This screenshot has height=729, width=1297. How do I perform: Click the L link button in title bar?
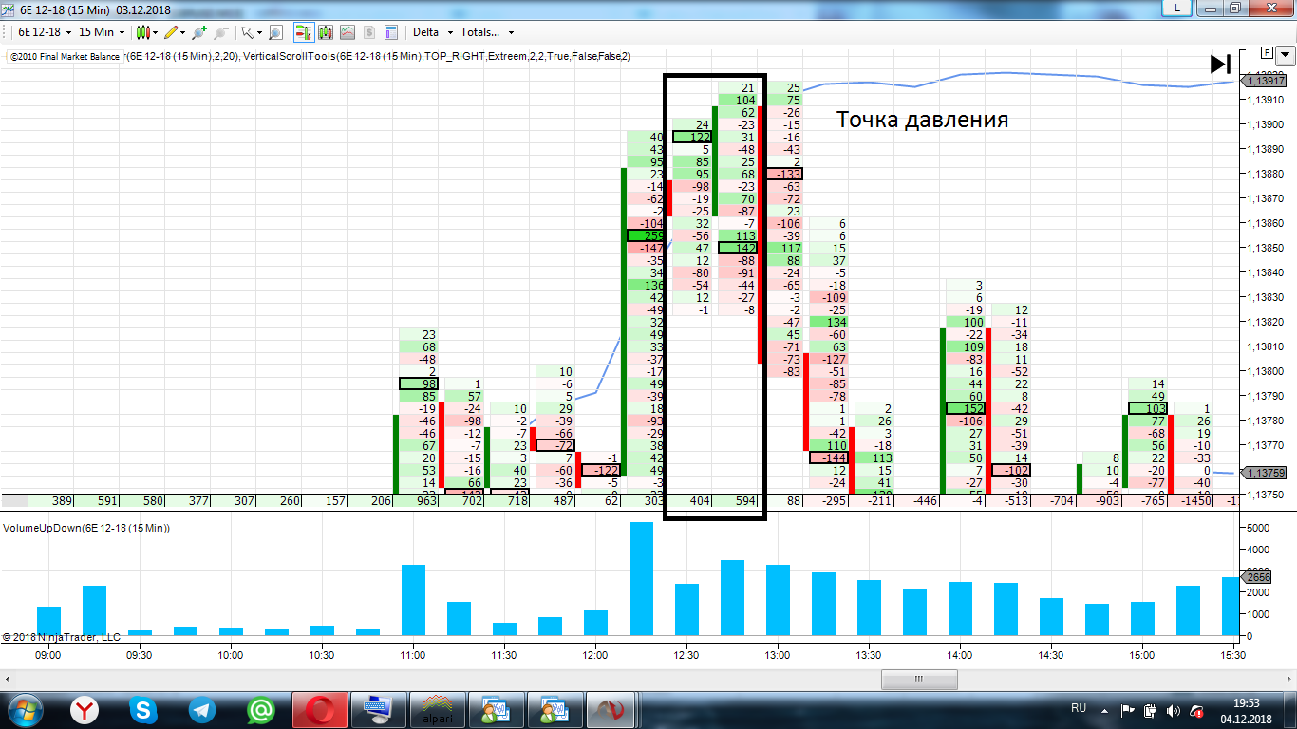[x=1177, y=8]
